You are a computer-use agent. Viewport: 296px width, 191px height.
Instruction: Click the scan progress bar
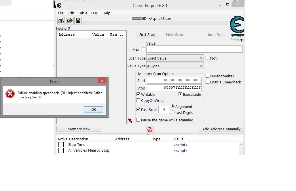click(155, 23)
